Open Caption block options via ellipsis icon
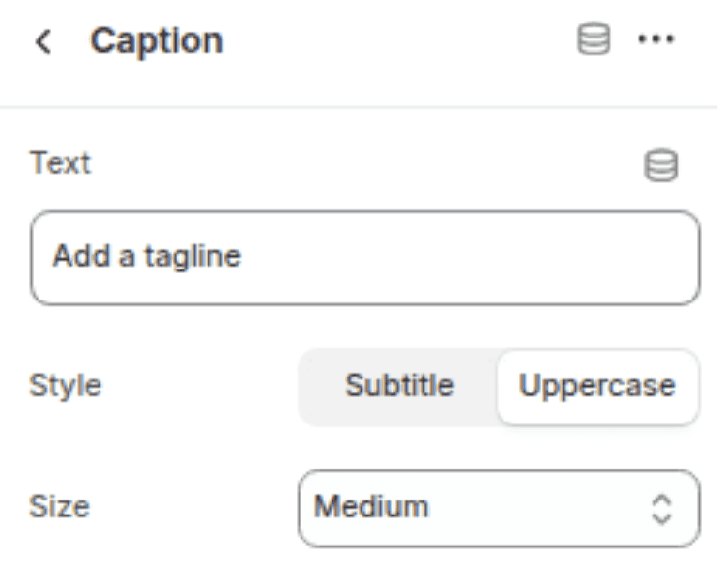This screenshot has height=569, width=725. pos(656,40)
